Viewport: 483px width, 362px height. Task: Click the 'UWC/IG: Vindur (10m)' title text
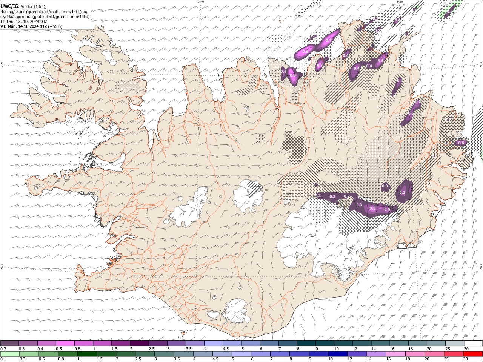[23, 6]
